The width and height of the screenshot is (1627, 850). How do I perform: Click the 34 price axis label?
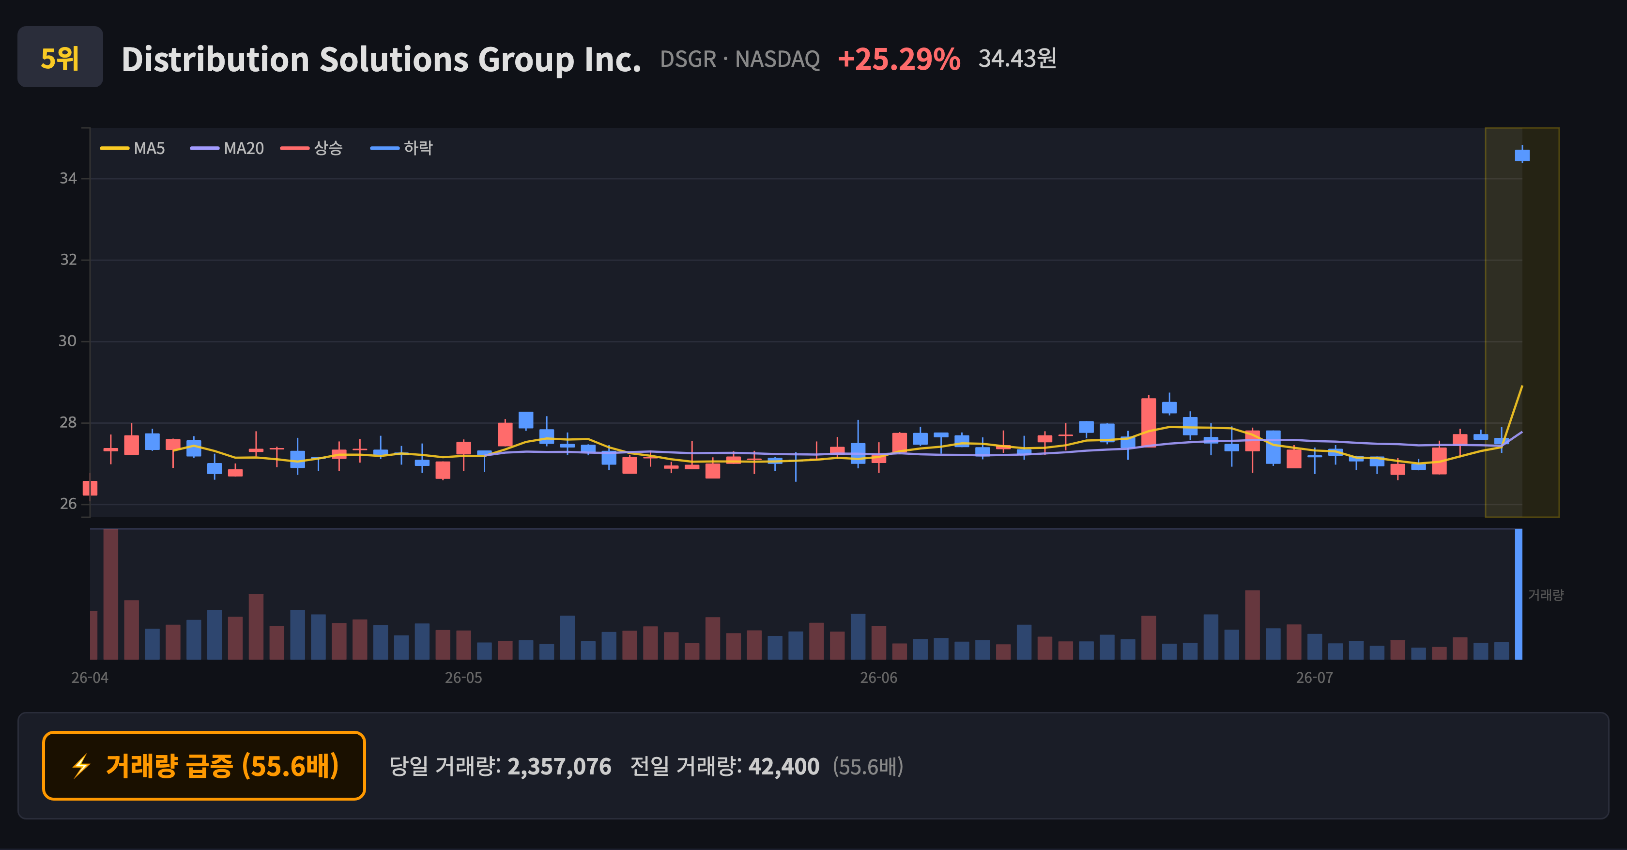pos(68,179)
